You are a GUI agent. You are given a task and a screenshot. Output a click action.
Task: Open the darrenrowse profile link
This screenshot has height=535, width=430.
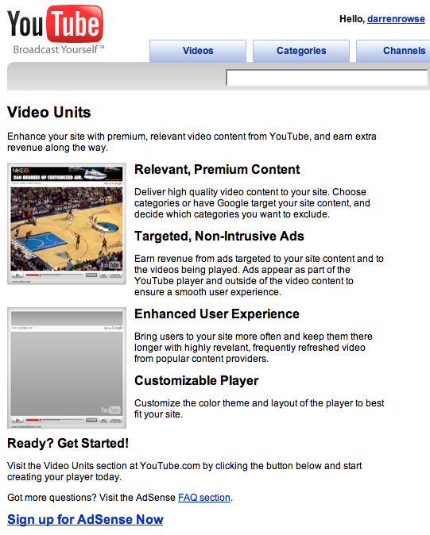pyautogui.click(x=396, y=19)
